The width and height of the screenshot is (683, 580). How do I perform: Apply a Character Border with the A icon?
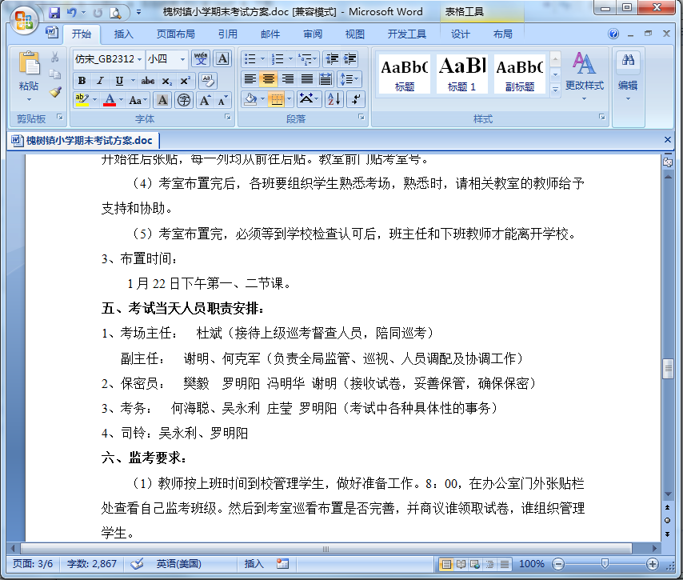222,58
